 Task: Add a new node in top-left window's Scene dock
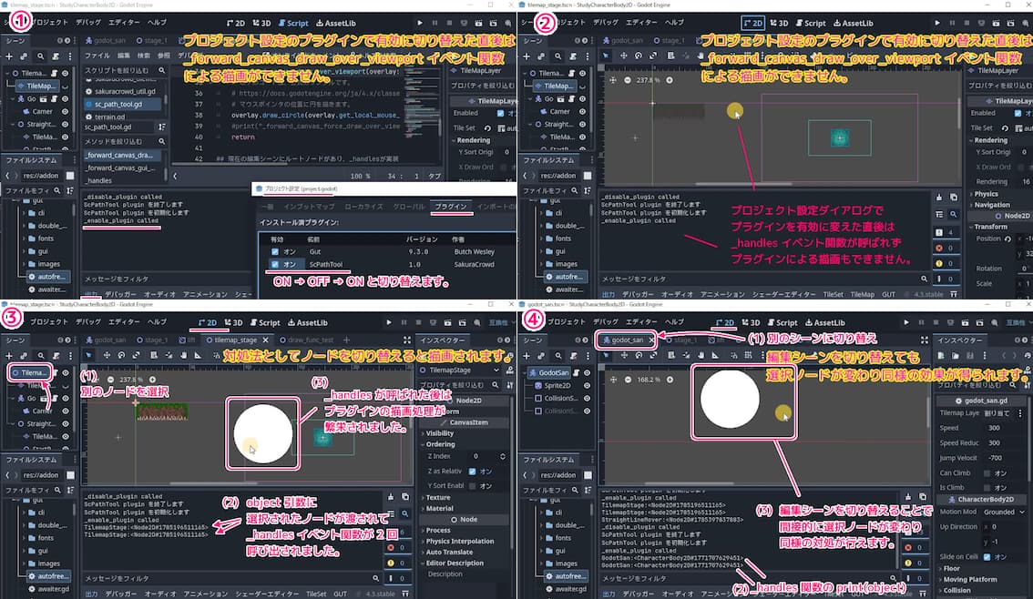tap(9, 56)
